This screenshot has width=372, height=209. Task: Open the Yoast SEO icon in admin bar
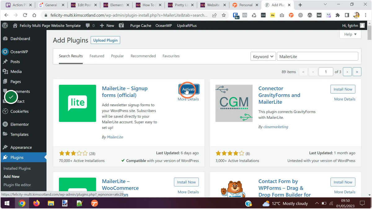(121, 25)
